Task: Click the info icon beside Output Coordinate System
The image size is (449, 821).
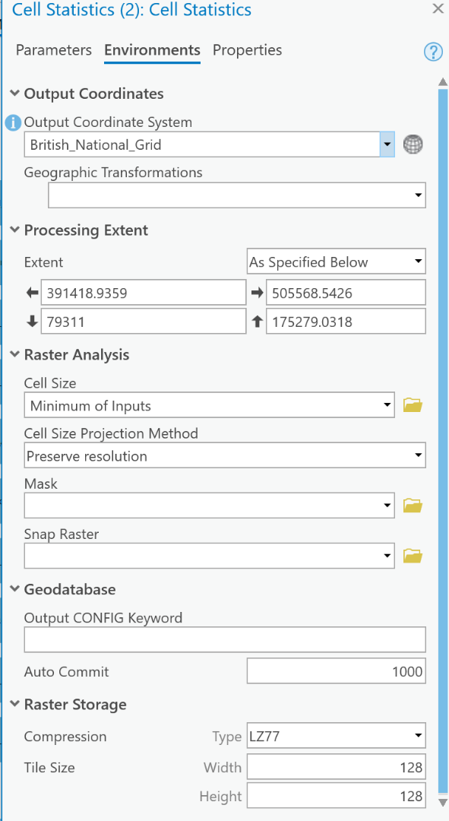Action: 13,123
